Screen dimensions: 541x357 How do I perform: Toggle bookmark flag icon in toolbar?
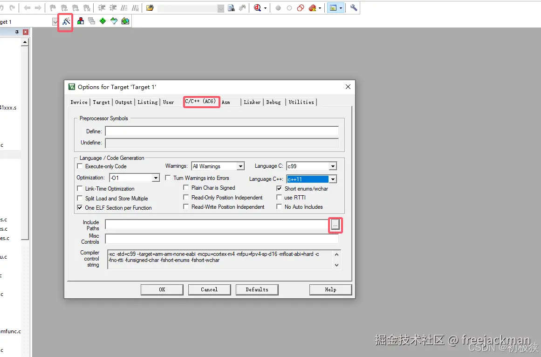pos(53,7)
